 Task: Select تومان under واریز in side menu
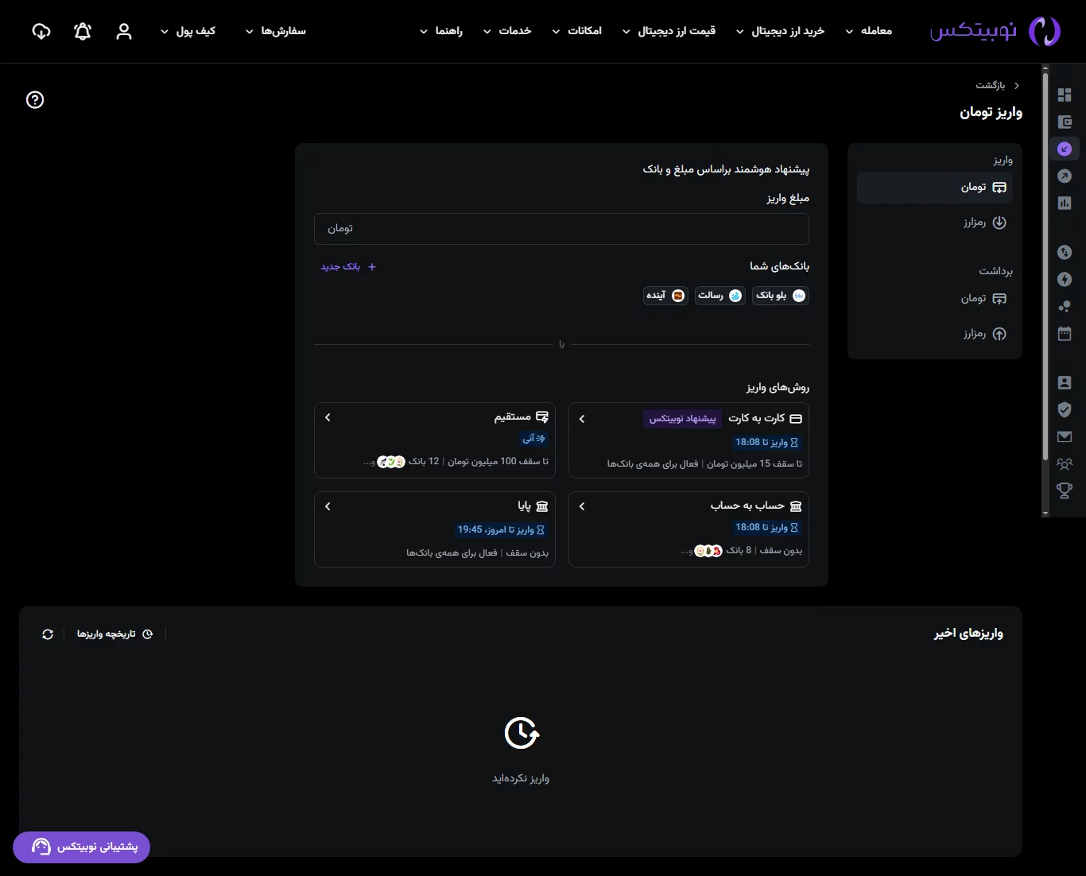click(x=935, y=188)
